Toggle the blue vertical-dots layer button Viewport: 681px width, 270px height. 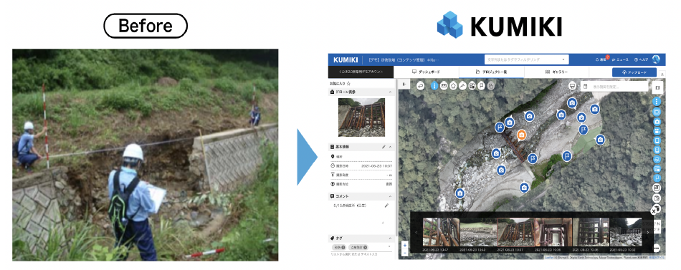657,102
